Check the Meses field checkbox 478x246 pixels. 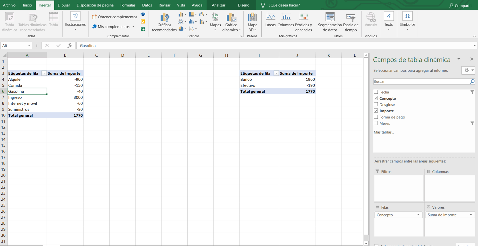point(376,123)
